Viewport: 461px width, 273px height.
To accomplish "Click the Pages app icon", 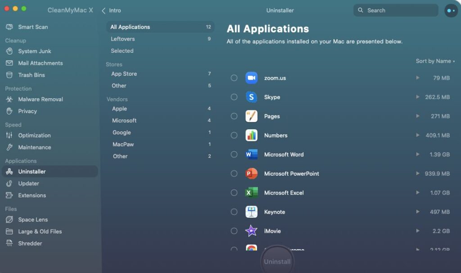I will tap(251, 116).
